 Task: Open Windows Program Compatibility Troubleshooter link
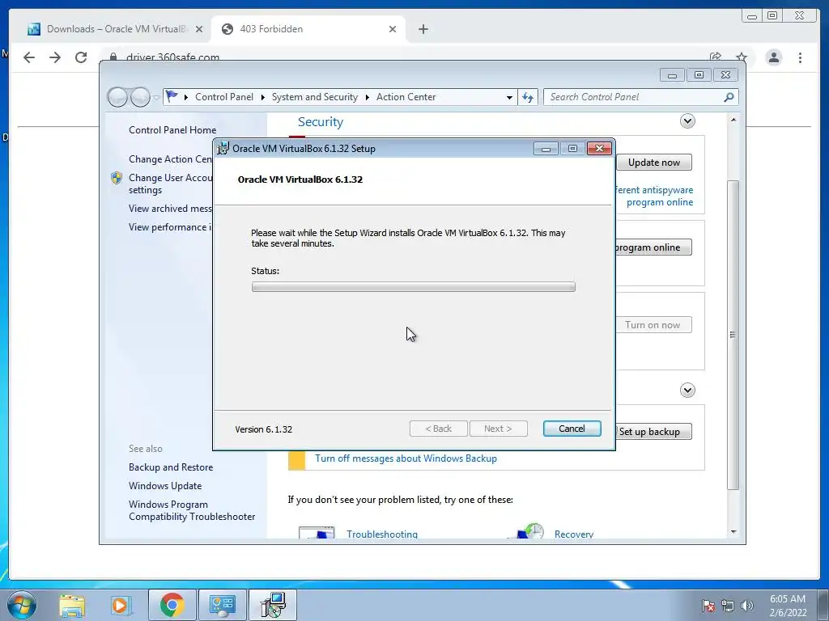coord(192,511)
